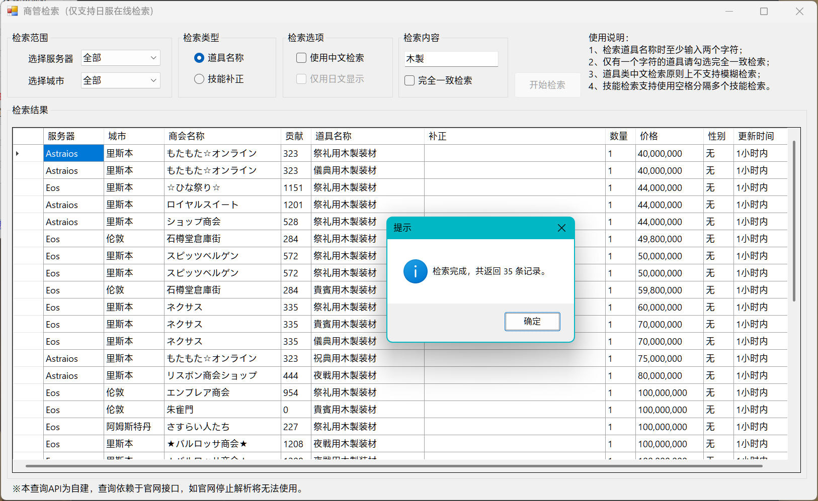This screenshot has width=818, height=501.
Task: Enable the 使用中文检索 checkbox
Action: [301, 58]
